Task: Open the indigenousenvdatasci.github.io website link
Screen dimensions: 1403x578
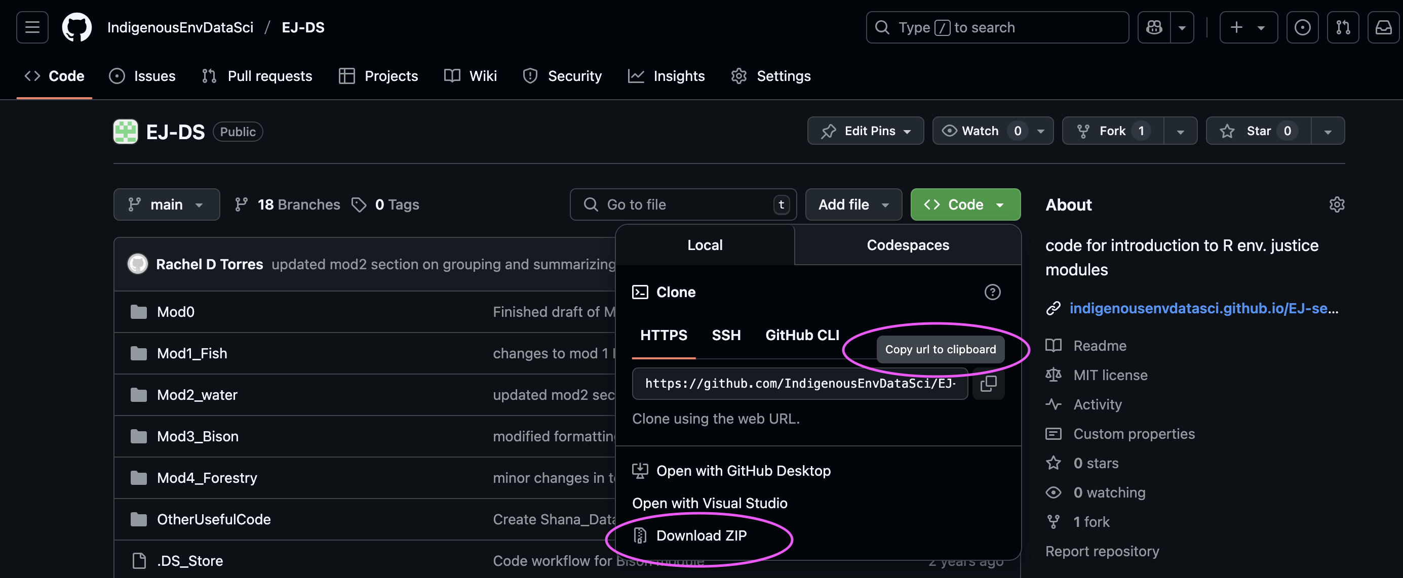Action: point(1203,308)
